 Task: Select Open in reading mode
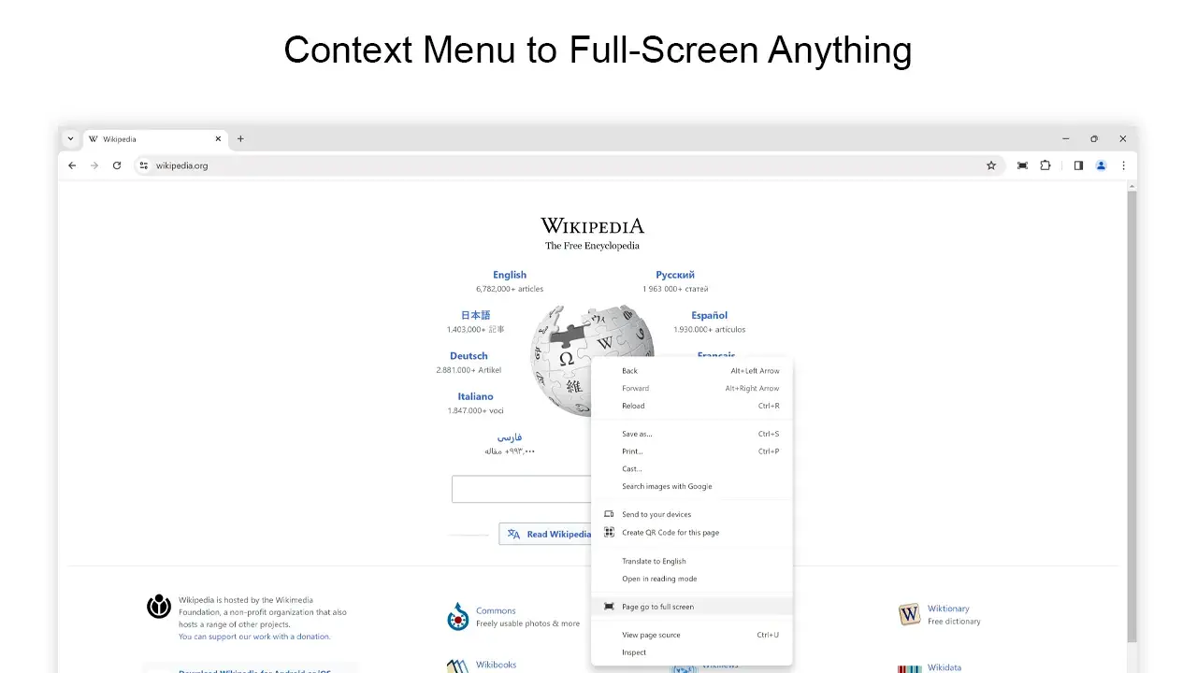tap(692, 579)
